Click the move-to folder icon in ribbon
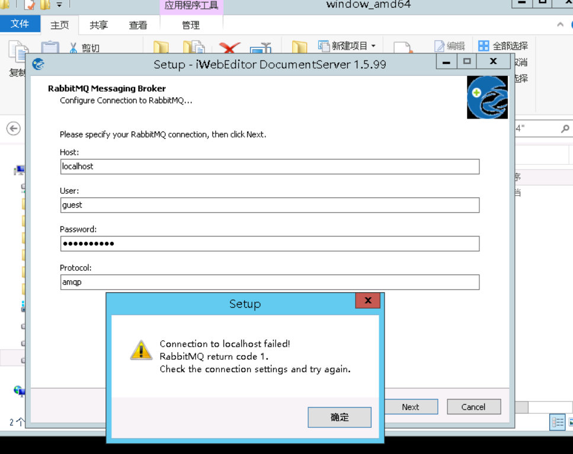Viewport: 573px width, 454px height. pos(161,47)
